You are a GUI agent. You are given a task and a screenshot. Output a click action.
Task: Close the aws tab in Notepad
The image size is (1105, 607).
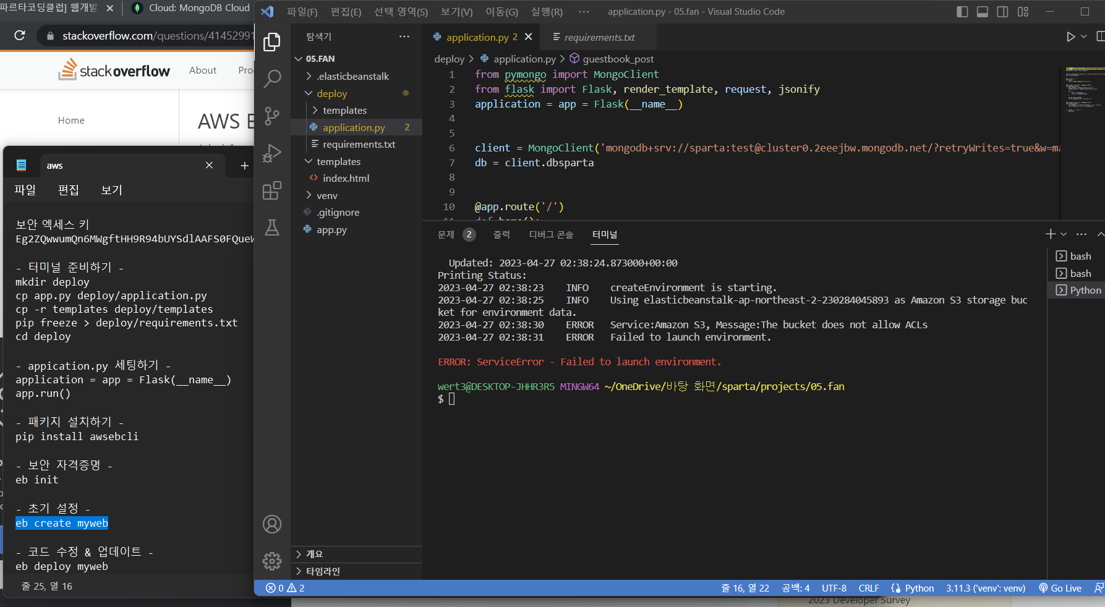pos(209,165)
